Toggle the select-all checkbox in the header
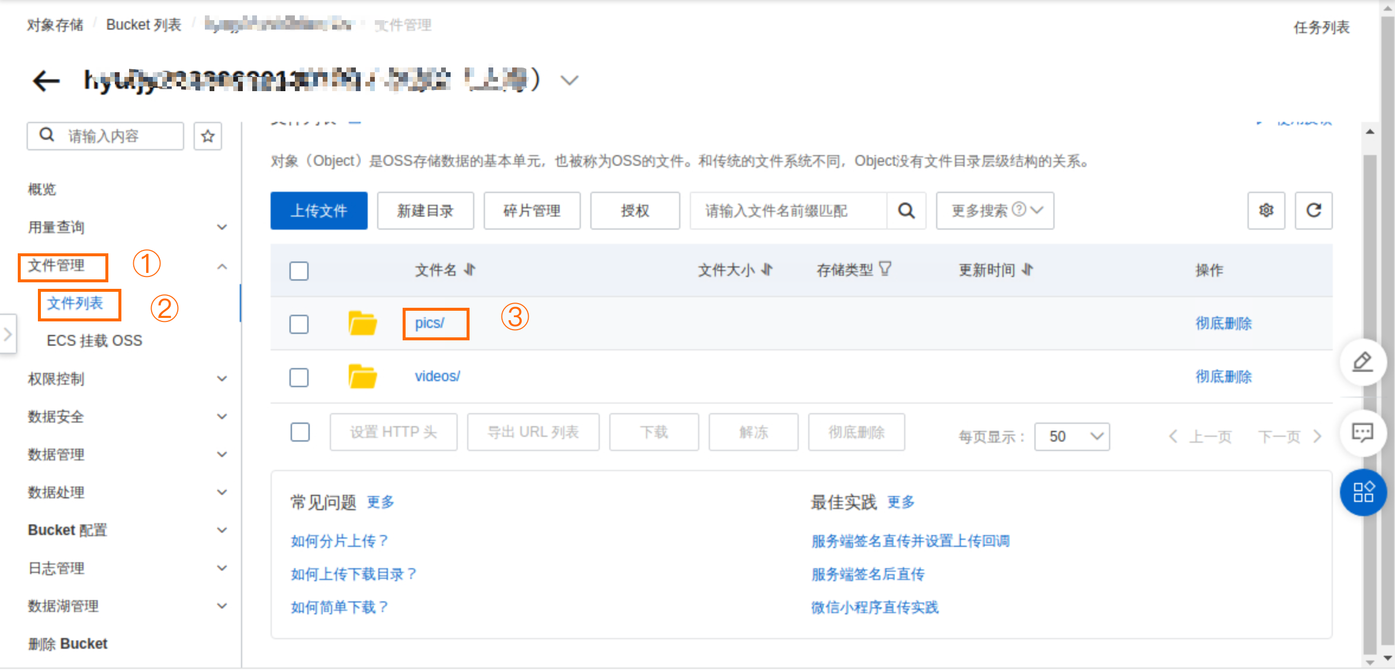1395x670 pixels. coord(299,271)
